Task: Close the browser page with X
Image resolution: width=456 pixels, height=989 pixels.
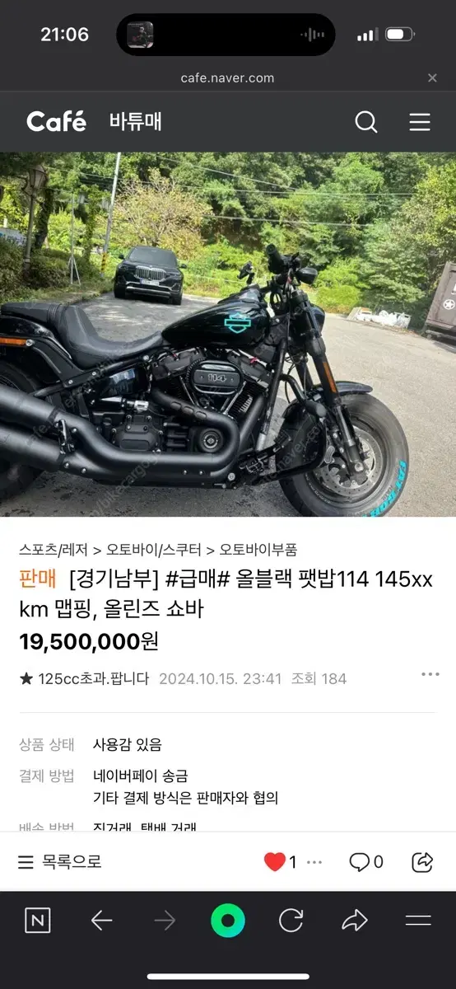Action: pos(432,78)
